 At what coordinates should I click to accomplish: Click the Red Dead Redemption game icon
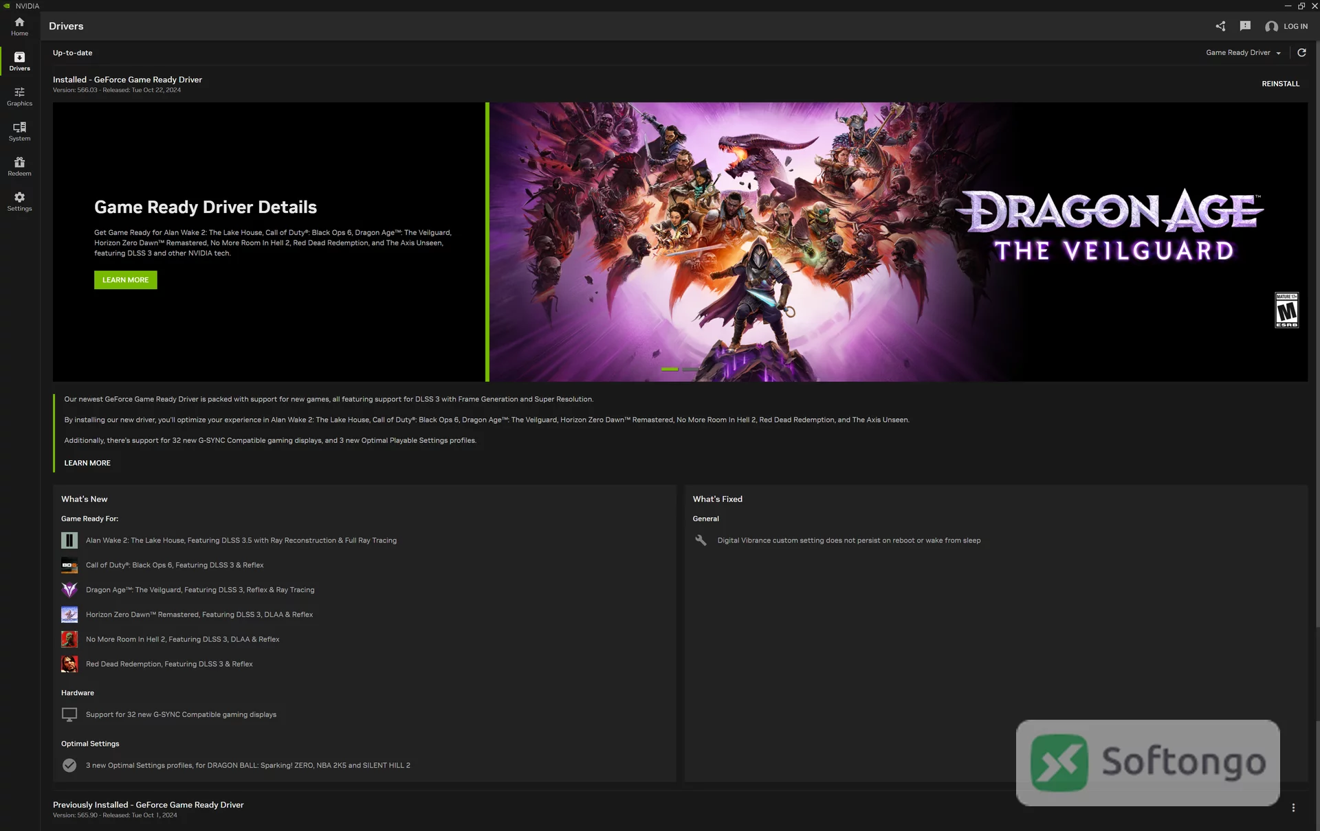coord(69,664)
